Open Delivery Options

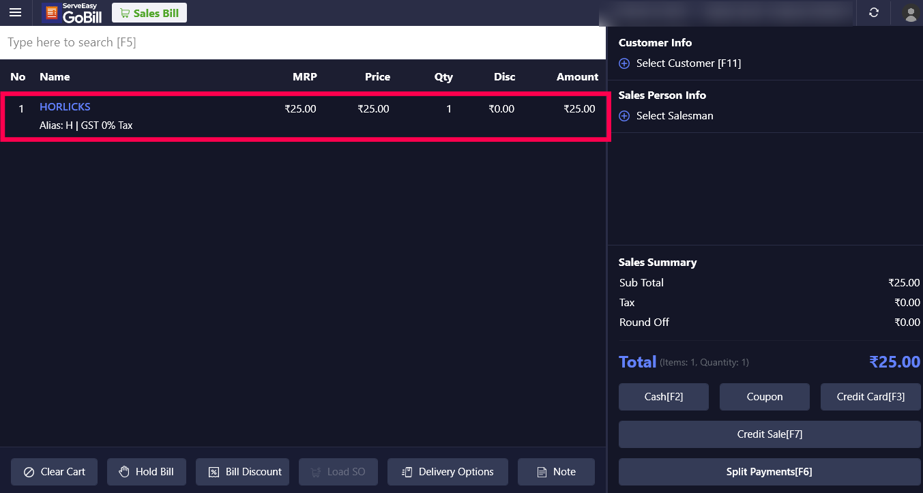tap(448, 472)
